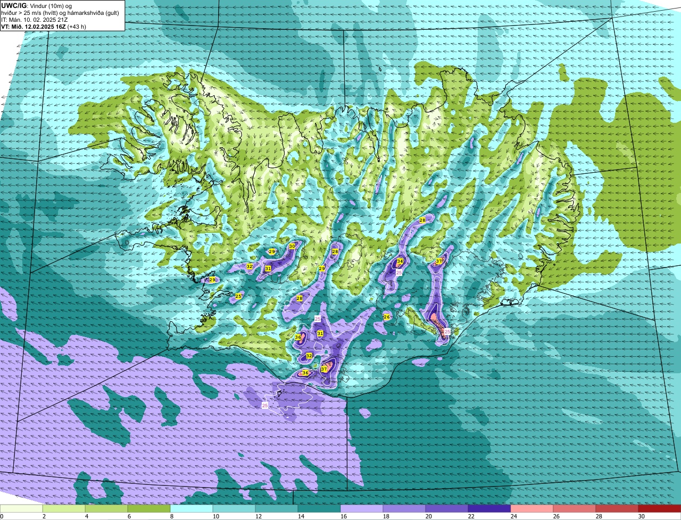Click the 16–18 m/s light lavender legend swatch
Image resolution: width=681 pixels, height=520 pixels.
[362, 509]
